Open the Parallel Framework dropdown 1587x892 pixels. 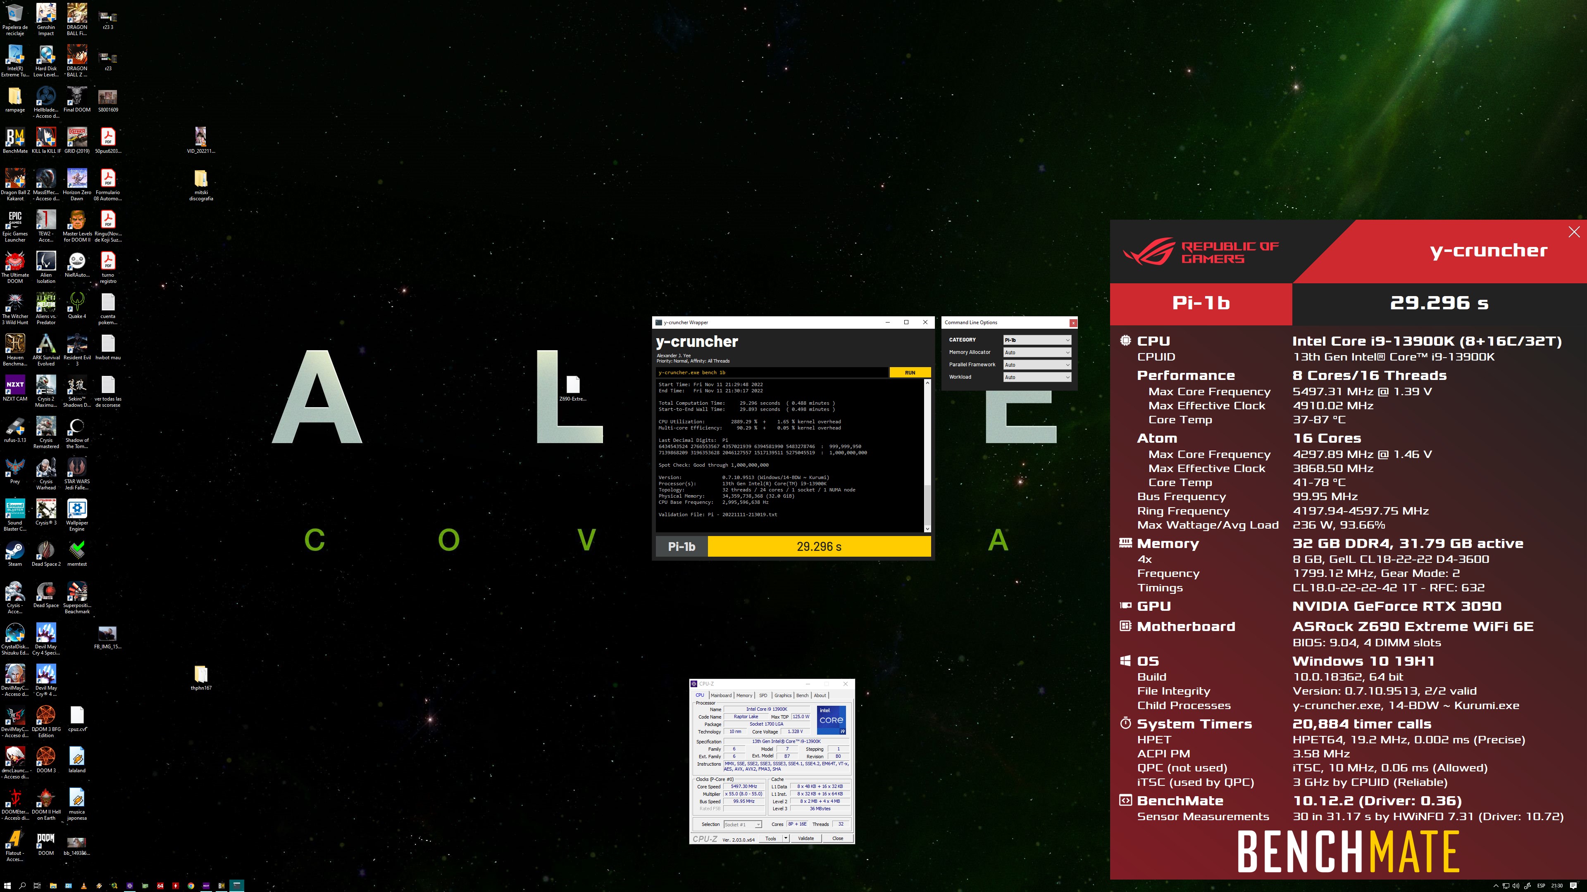point(1037,364)
